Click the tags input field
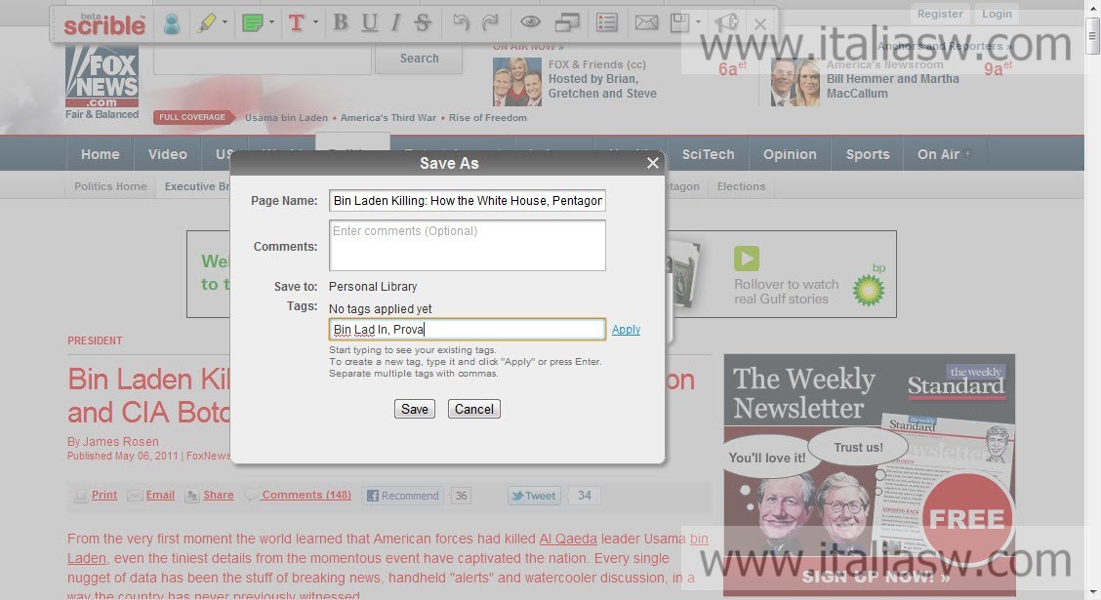The width and height of the screenshot is (1101, 600). click(467, 329)
